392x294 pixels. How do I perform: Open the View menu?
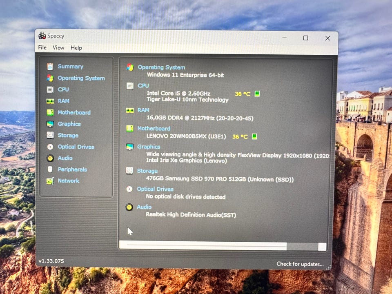click(58, 47)
